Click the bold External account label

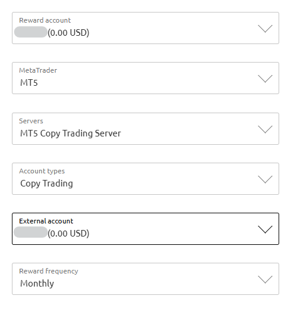pos(46,221)
